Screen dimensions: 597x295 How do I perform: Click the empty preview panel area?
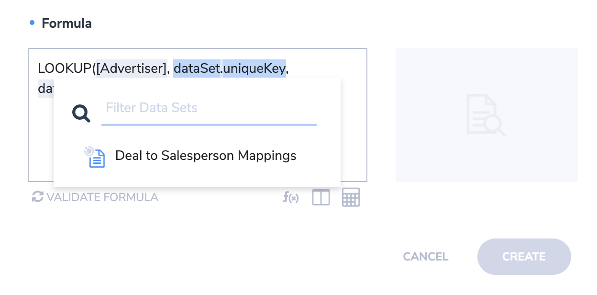pos(487,115)
